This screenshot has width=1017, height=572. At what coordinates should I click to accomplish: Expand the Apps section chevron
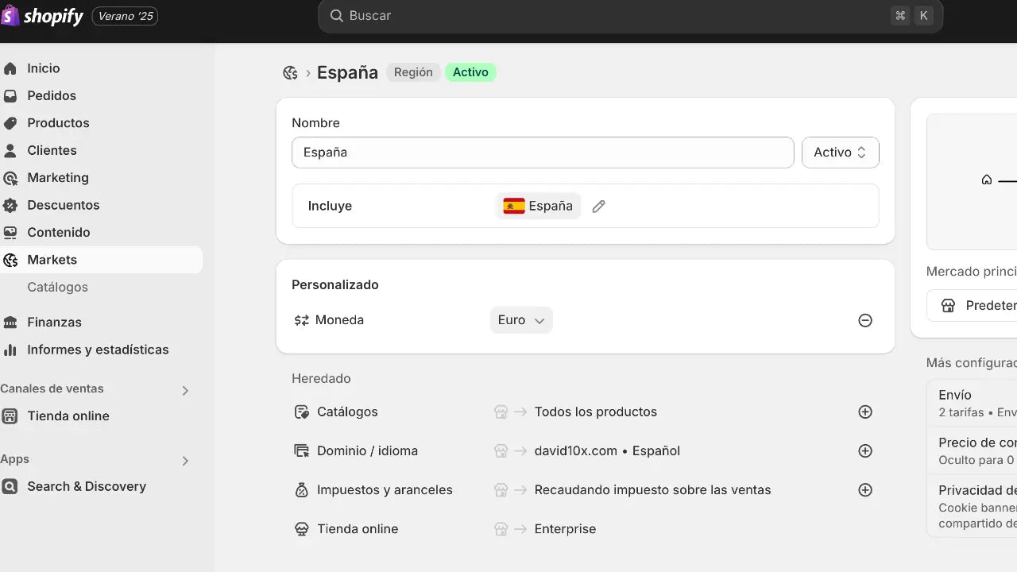pyautogui.click(x=185, y=461)
